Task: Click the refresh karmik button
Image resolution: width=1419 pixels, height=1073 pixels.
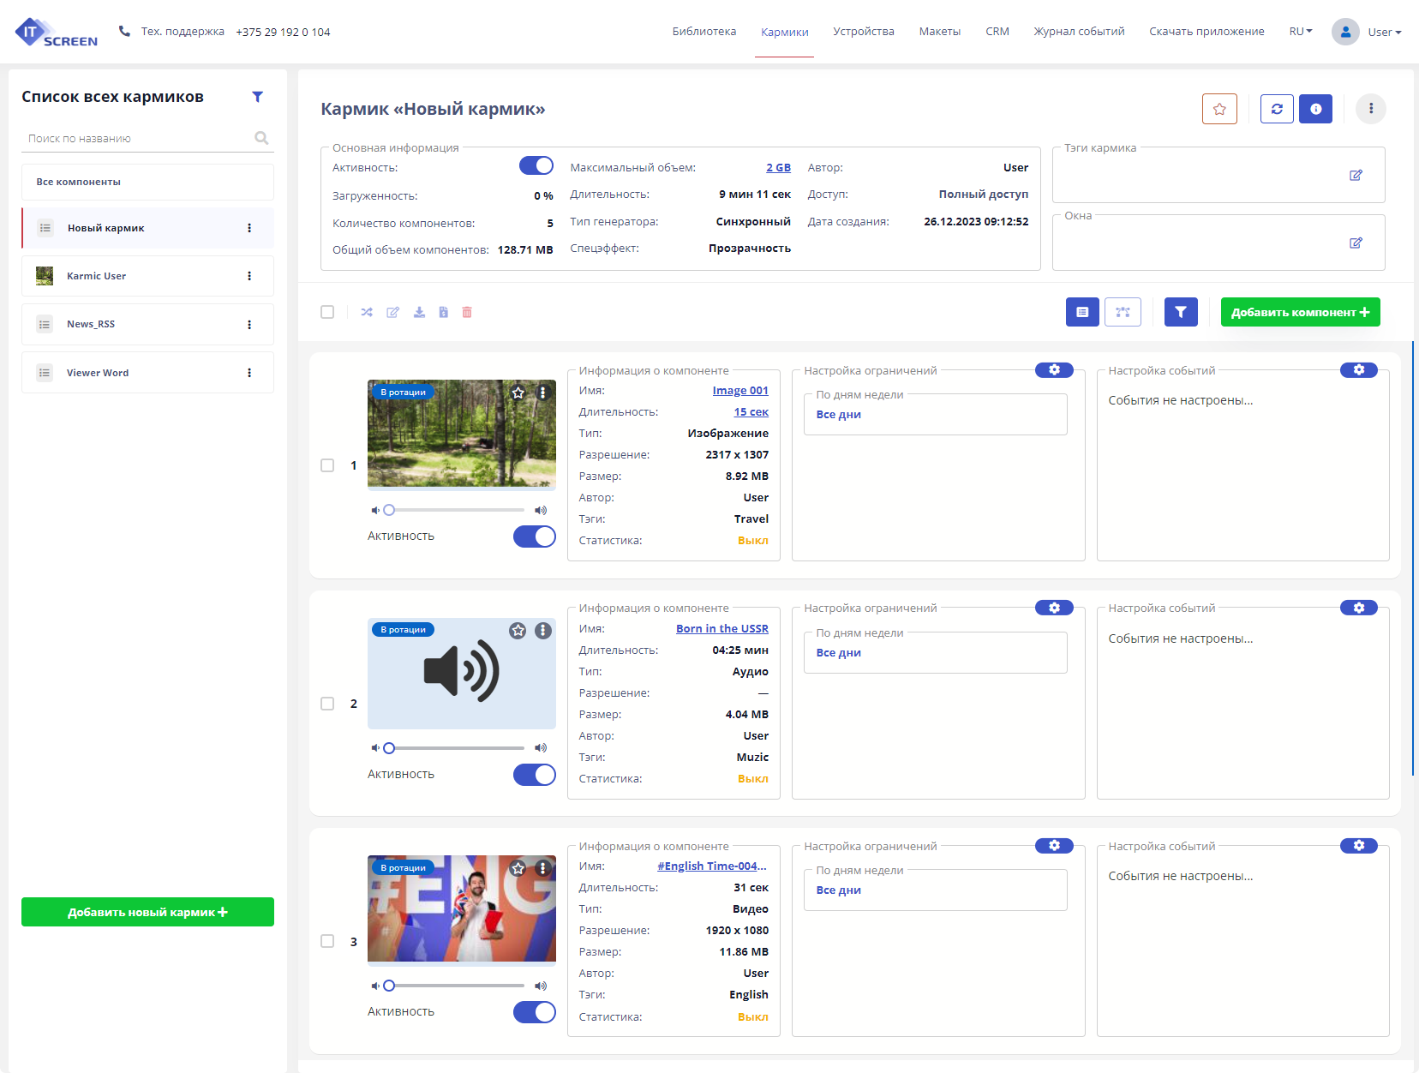Action: click(1276, 109)
